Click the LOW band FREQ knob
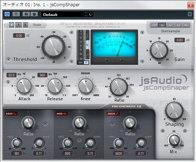 pos(17,143)
